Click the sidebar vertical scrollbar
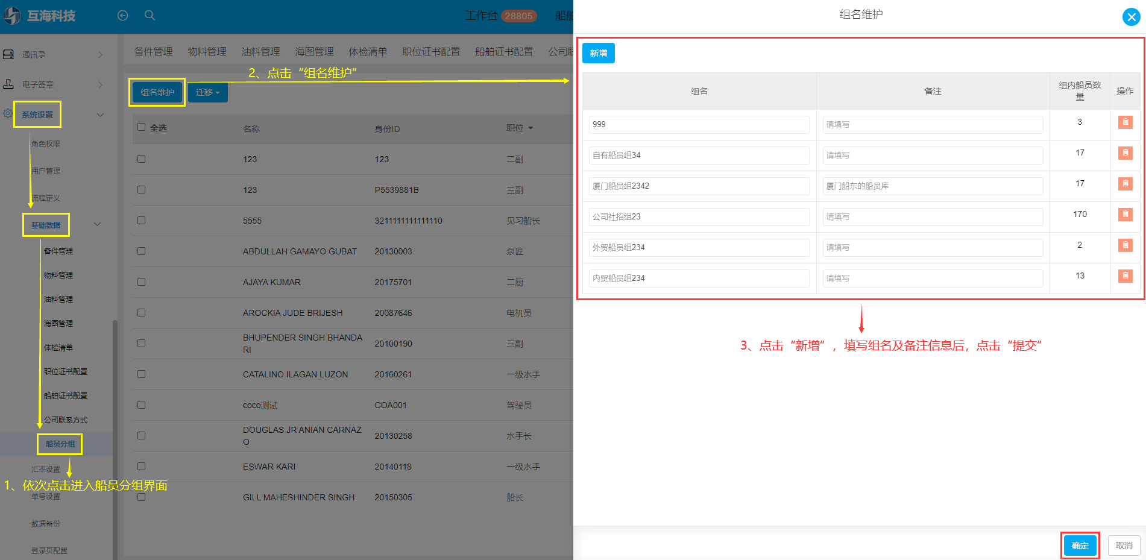The height and width of the screenshot is (560, 1146). pos(115,439)
